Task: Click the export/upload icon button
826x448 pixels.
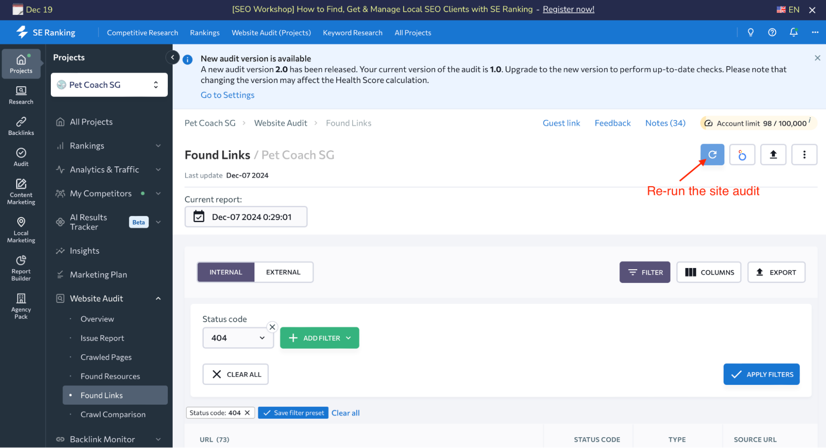Action: (x=774, y=154)
